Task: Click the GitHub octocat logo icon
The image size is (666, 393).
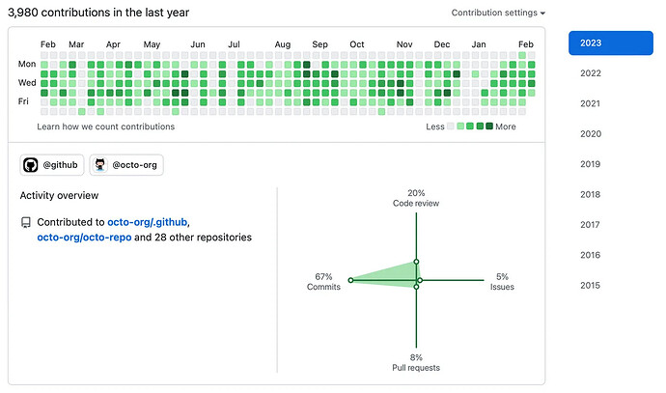Action: click(31, 165)
